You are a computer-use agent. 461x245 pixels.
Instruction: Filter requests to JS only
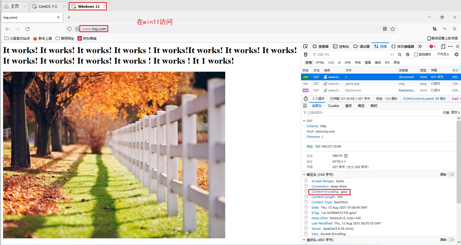click(x=339, y=62)
